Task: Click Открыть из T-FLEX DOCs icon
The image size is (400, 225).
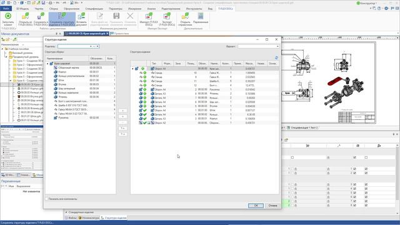Action: 26,16
